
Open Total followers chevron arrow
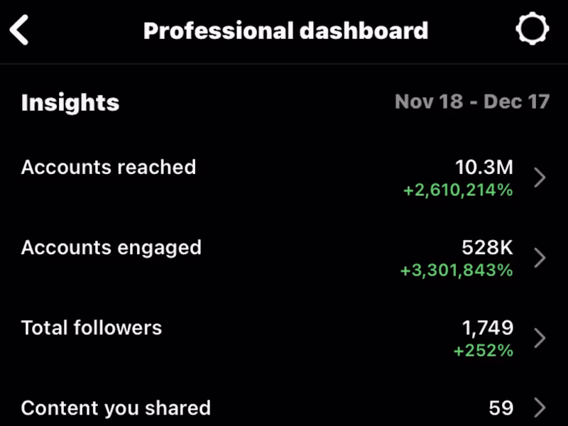tap(540, 337)
